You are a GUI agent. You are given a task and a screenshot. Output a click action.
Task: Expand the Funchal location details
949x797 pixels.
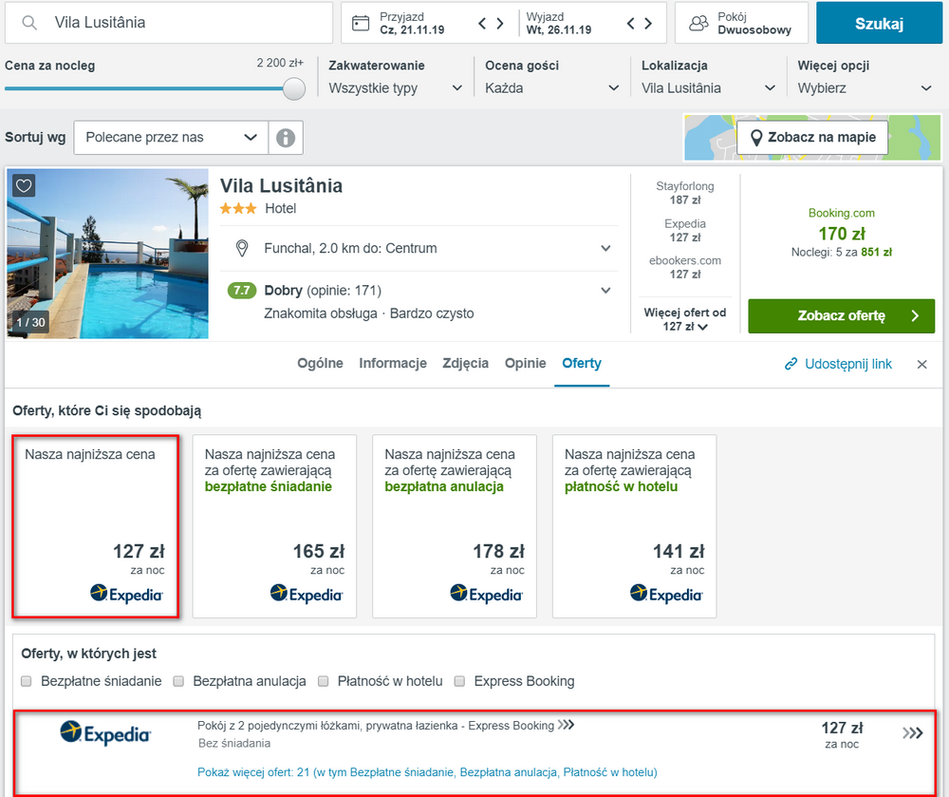point(605,248)
